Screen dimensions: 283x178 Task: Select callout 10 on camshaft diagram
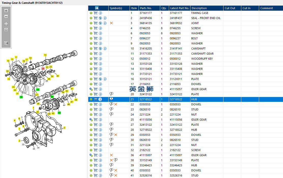[x=45, y=55]
